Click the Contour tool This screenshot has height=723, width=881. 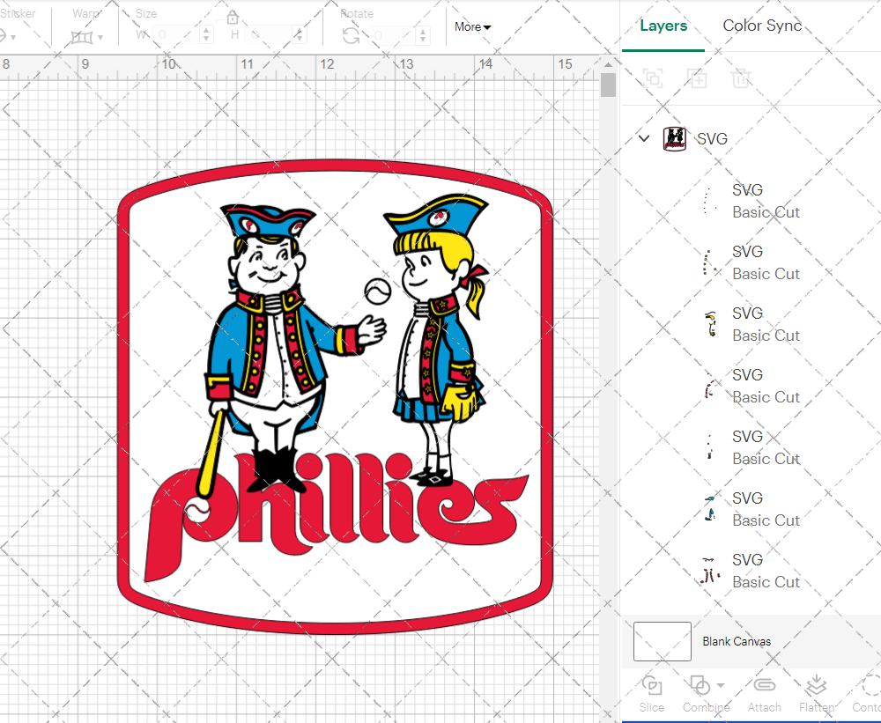pos(868,695)
